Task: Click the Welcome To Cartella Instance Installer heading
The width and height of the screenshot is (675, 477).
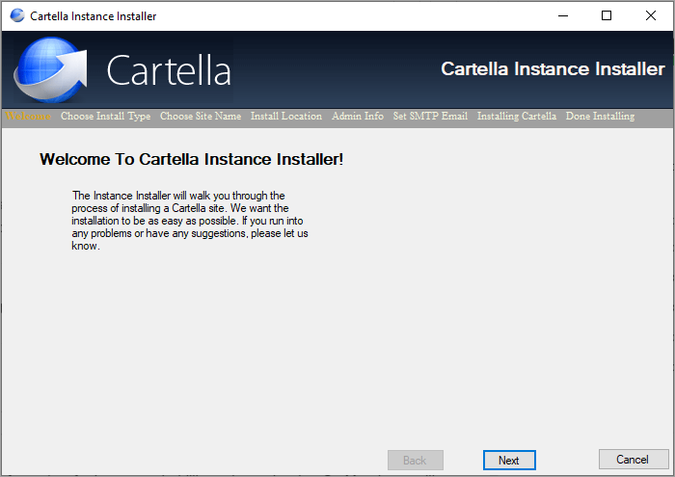Action: click(x=192, y=160)
